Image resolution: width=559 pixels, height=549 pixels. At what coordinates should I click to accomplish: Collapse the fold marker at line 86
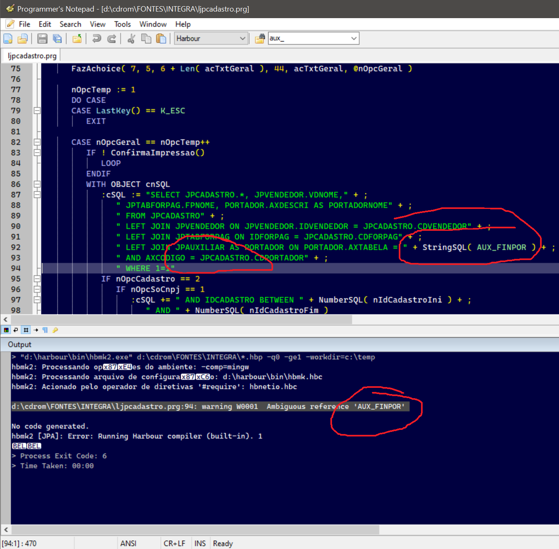[x=37, y=184]
